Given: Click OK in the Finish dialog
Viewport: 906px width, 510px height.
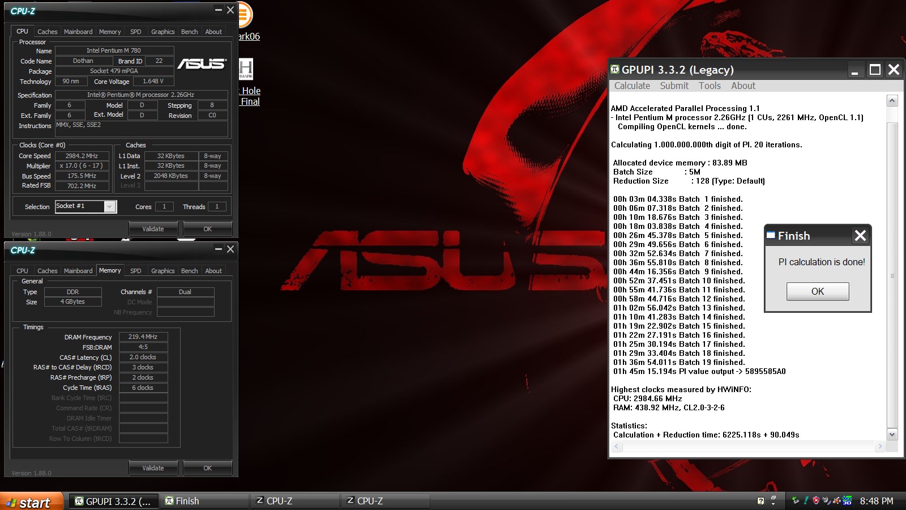Looking at the screenshot, I should (818, 291).
